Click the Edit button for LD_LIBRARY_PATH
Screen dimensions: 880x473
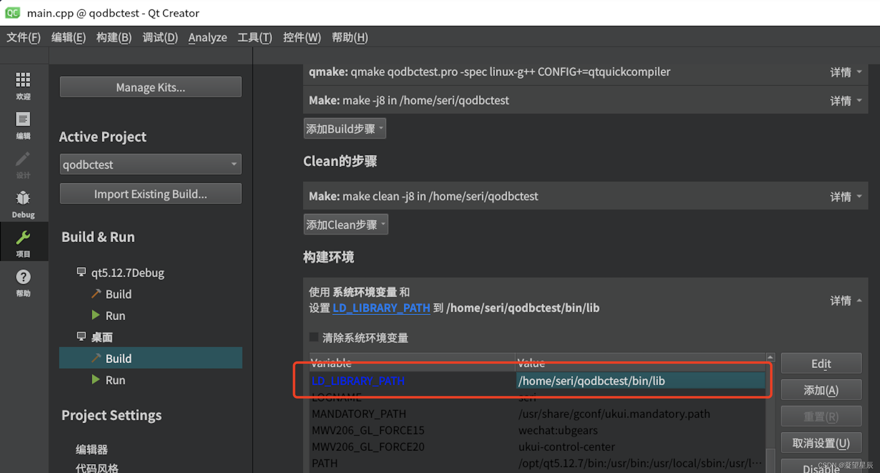tap(821, 363)
